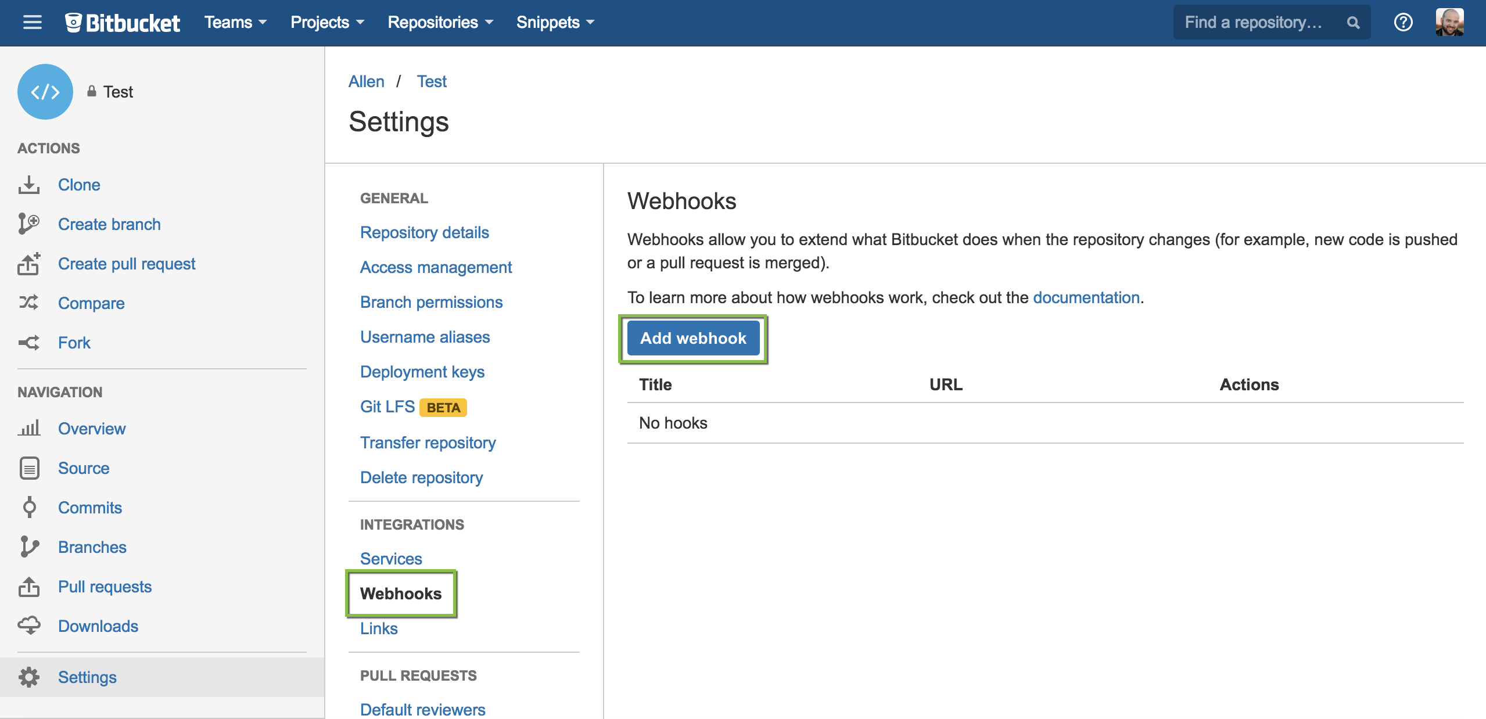
Task: Expand the Projects dropdown
Action: (327, 22)
